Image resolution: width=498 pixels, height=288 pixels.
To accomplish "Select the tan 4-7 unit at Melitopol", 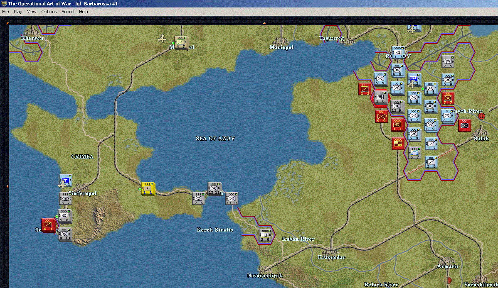I will point(181,43).
